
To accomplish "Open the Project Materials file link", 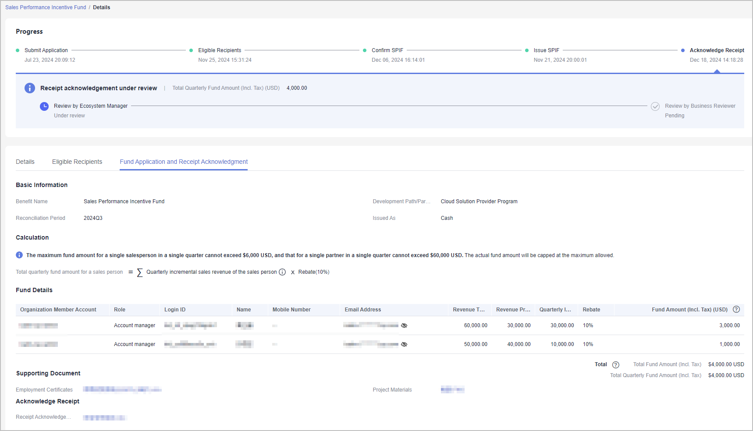I will point(452,389).
